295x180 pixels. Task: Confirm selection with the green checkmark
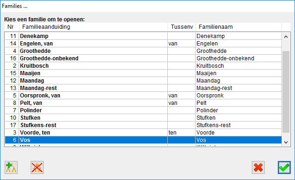click(284, 167)
